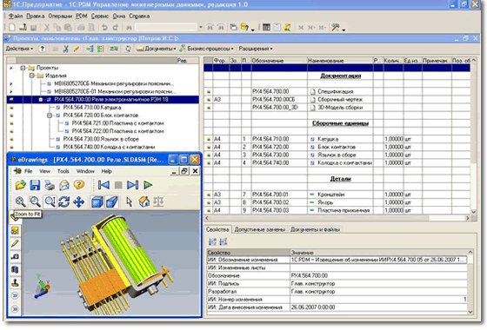Click the Print icon in eDrawings toolbar

[x=50, y=186]
